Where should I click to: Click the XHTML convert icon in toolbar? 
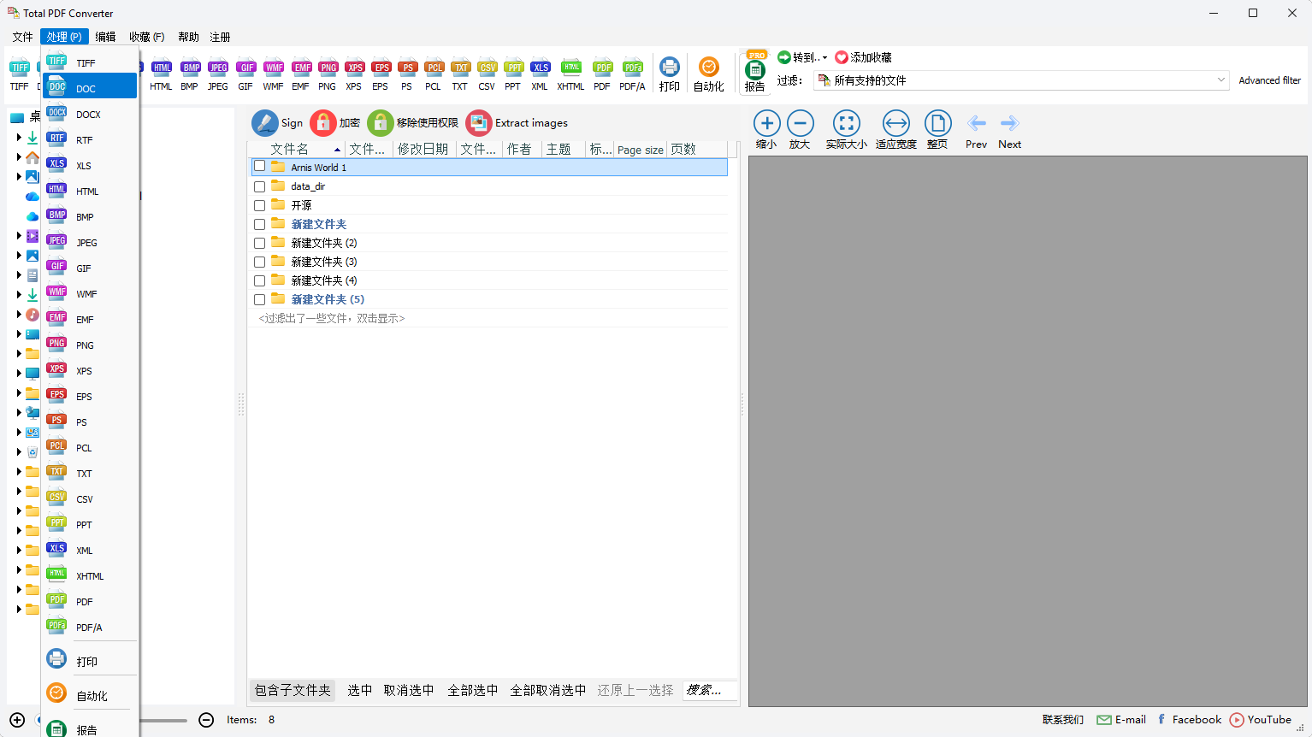(x=570, y=68)
